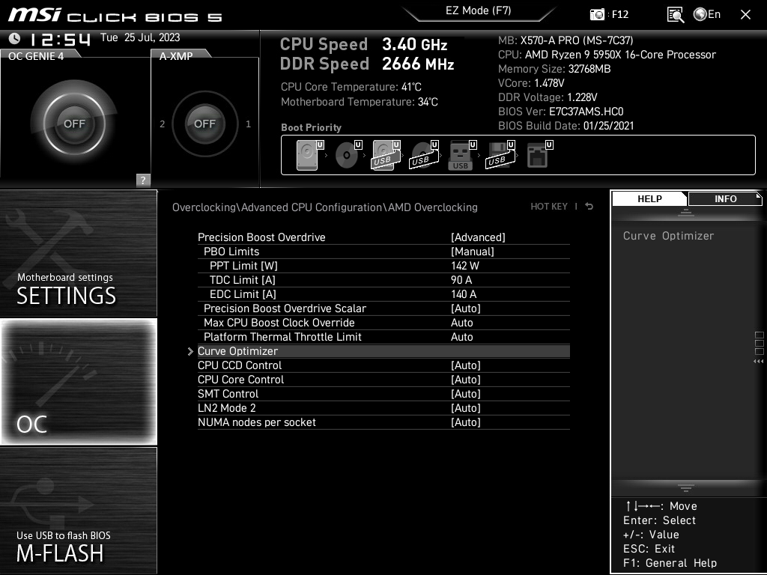
Task: Switch to the INFO tab
Action: point(724,198)
